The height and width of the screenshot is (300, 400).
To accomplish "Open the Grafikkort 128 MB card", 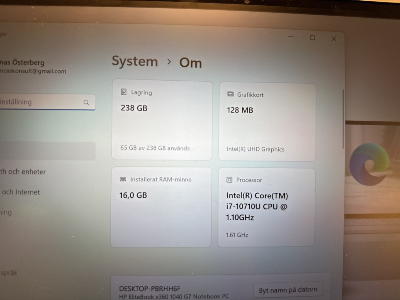I will 267,122.
